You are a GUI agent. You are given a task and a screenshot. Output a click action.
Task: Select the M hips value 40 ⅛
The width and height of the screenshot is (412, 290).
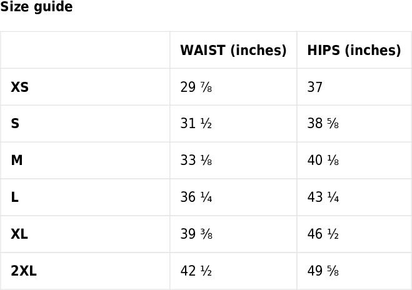point(323,161)
